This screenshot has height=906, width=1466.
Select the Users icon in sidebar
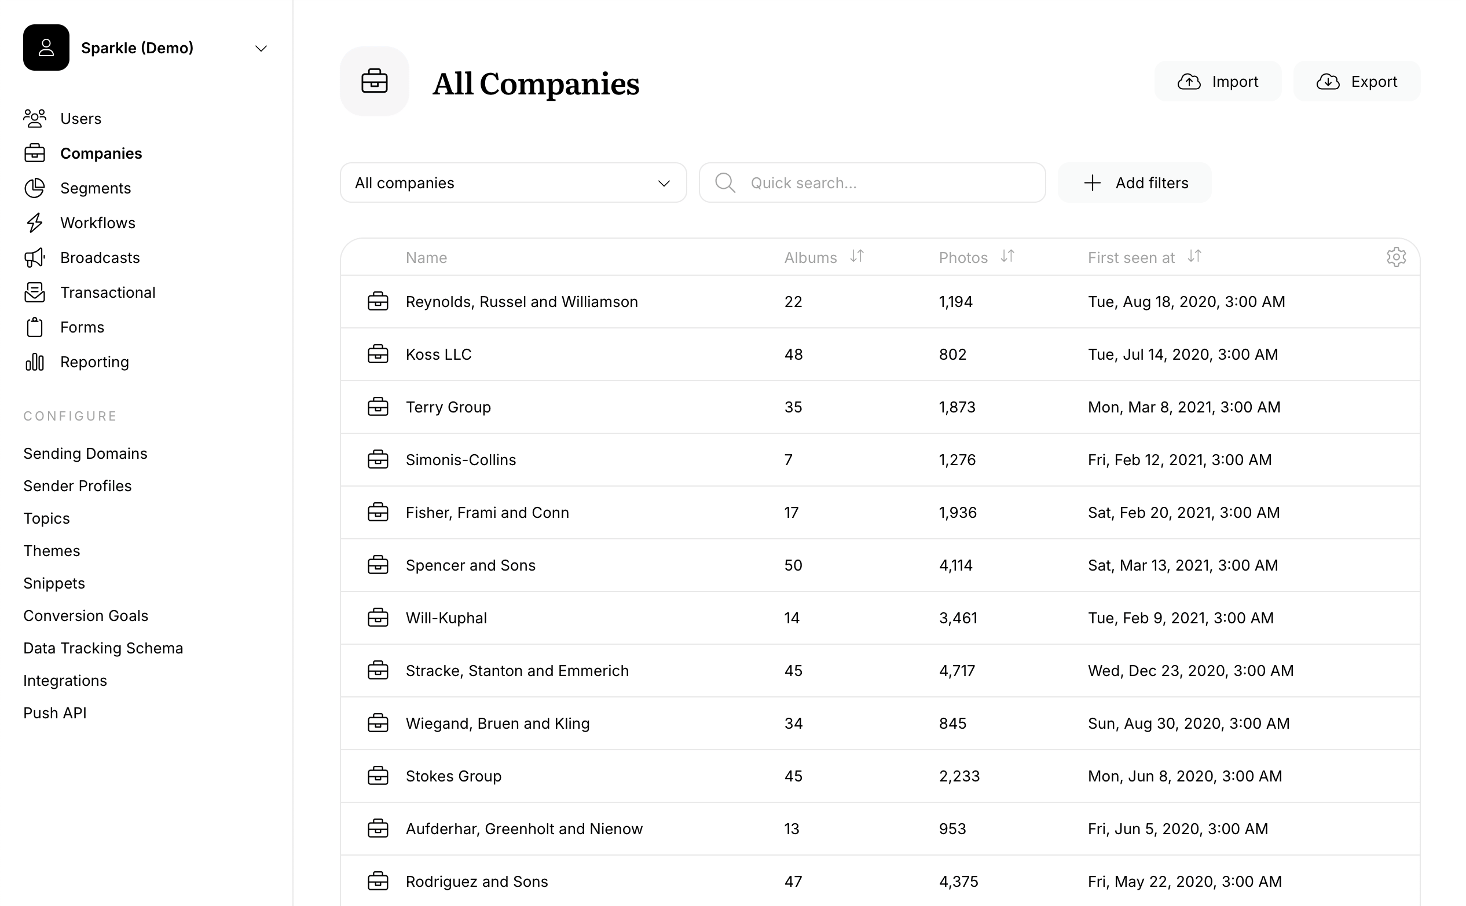click(35, 118)
